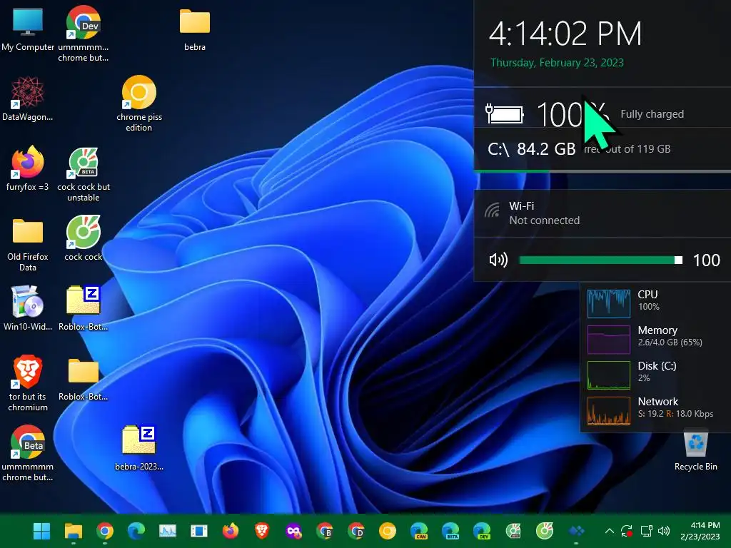Launch Coc Coc Beta from the taskbar

[513, 531]
